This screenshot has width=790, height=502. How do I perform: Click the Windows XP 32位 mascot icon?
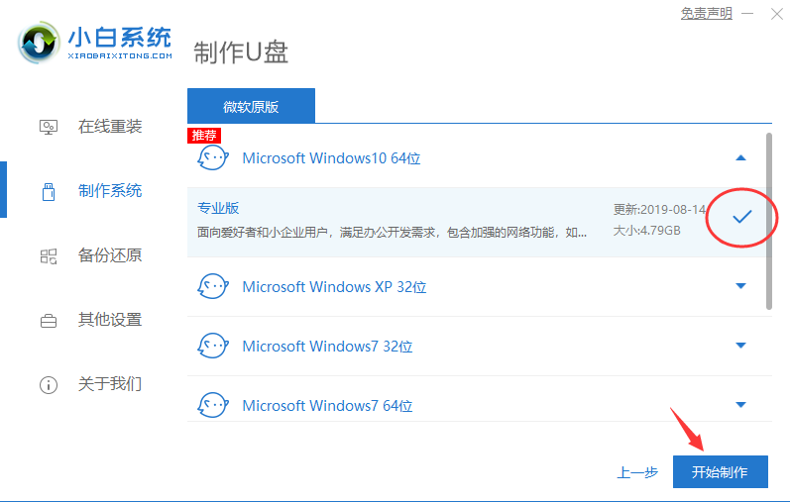point(212,286)
